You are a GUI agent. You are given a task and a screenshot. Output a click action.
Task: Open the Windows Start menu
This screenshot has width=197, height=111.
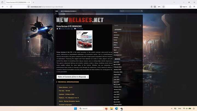pyautogui.click(x=76, y=109)
